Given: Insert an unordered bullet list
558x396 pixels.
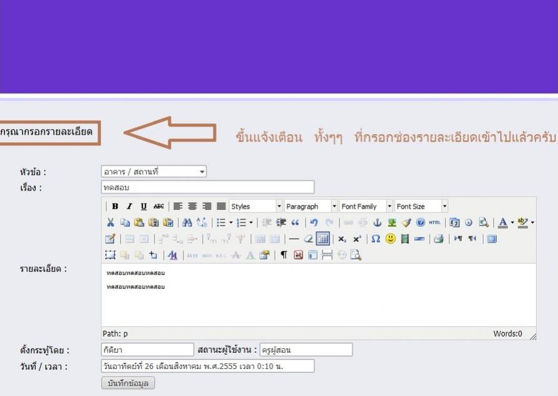Looking at the screenshot, I should click(221, 222).
